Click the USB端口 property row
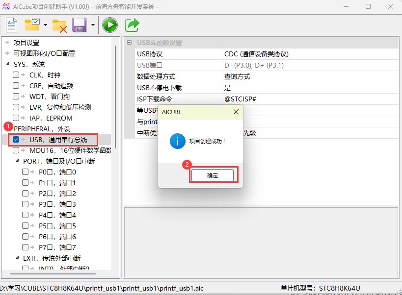402x295 pixels. (267, 65)
